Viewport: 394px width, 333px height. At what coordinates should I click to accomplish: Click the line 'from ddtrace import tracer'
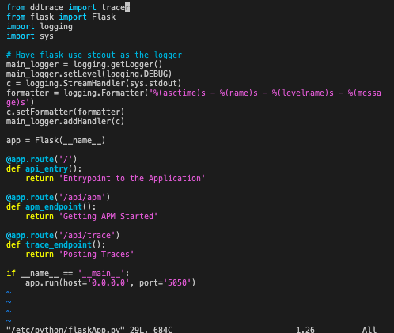(x=68, y=7)
